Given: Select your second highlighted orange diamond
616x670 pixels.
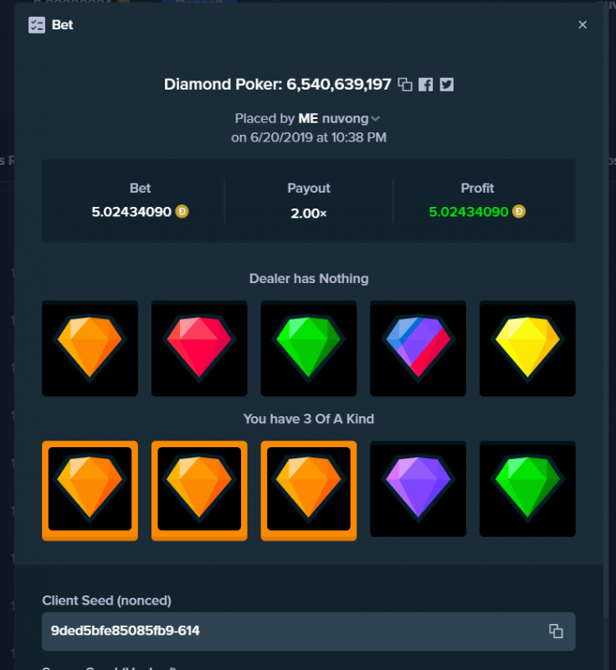Looking at the screenshot, I should click(x=199, y=491).
